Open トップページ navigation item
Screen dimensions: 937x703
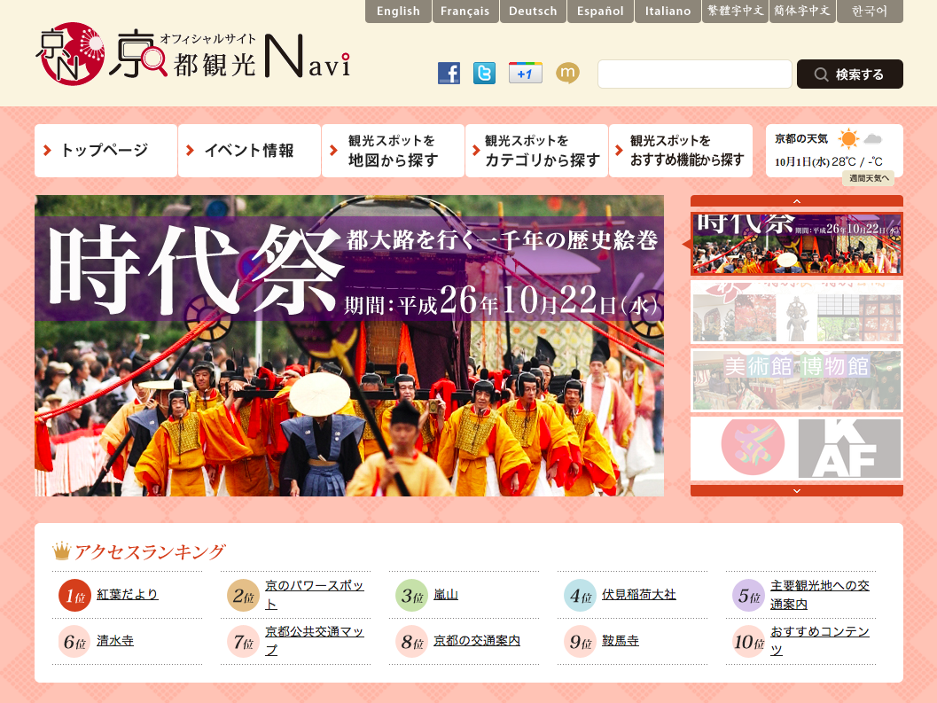coord(105,151)
